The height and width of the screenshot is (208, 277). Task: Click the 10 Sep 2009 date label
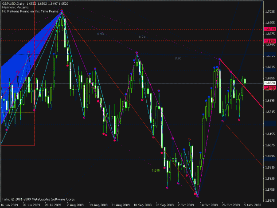click(143, 205)
